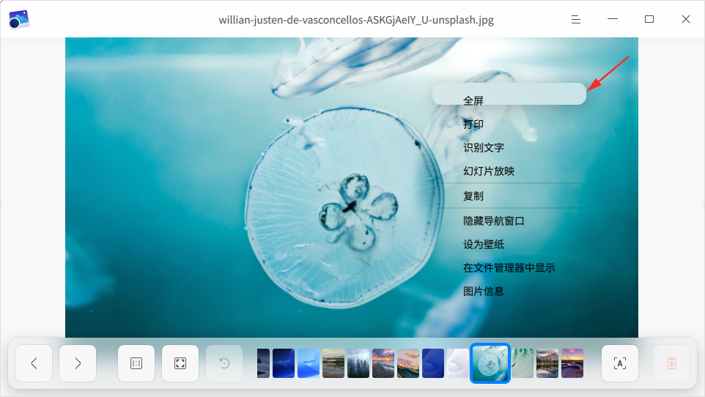This screenshot has height=397, width=705.
Task: Minimize the image viewer window
Action: 613,19
